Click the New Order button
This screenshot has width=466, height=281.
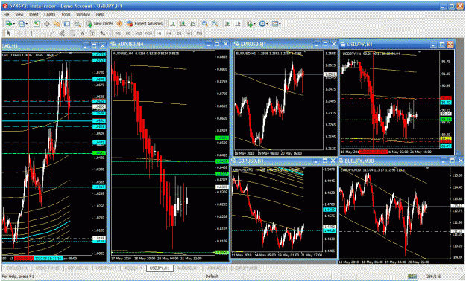(x=100, y=24)
